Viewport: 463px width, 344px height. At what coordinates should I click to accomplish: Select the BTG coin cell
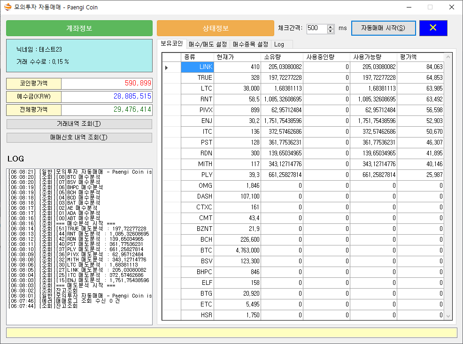click(x=197, y=294)
